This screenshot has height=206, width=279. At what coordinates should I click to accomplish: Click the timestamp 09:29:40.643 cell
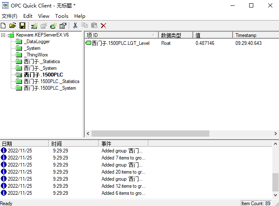point(248,43)
